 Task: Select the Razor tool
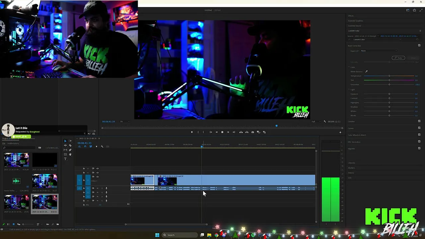tap(70, 145)
